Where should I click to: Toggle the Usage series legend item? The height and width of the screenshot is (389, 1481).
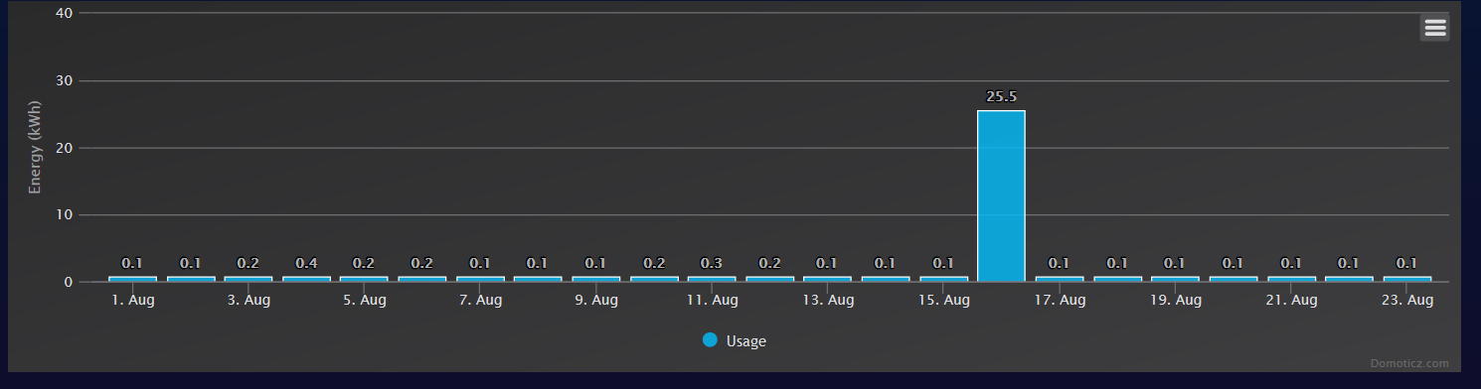click(x=735, y=340)
